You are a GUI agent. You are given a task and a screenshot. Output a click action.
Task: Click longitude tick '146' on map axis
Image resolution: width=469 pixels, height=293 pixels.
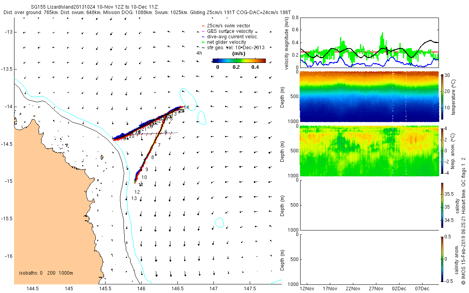point(141,289)
